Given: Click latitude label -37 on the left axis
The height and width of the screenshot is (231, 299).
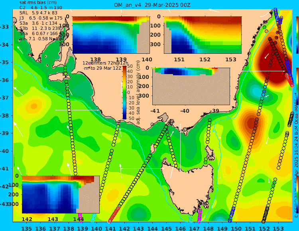Looking at the screenshot, I should pyautogui.click(x=4, y=98).
